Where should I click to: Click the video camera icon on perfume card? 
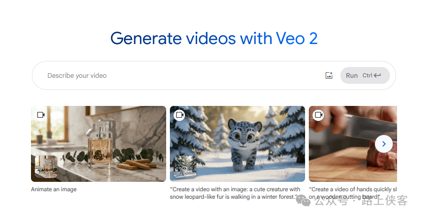[x=41, y=115]
